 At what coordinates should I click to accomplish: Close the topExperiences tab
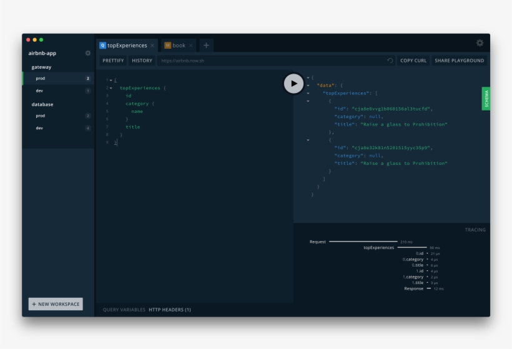click(152, 46)
